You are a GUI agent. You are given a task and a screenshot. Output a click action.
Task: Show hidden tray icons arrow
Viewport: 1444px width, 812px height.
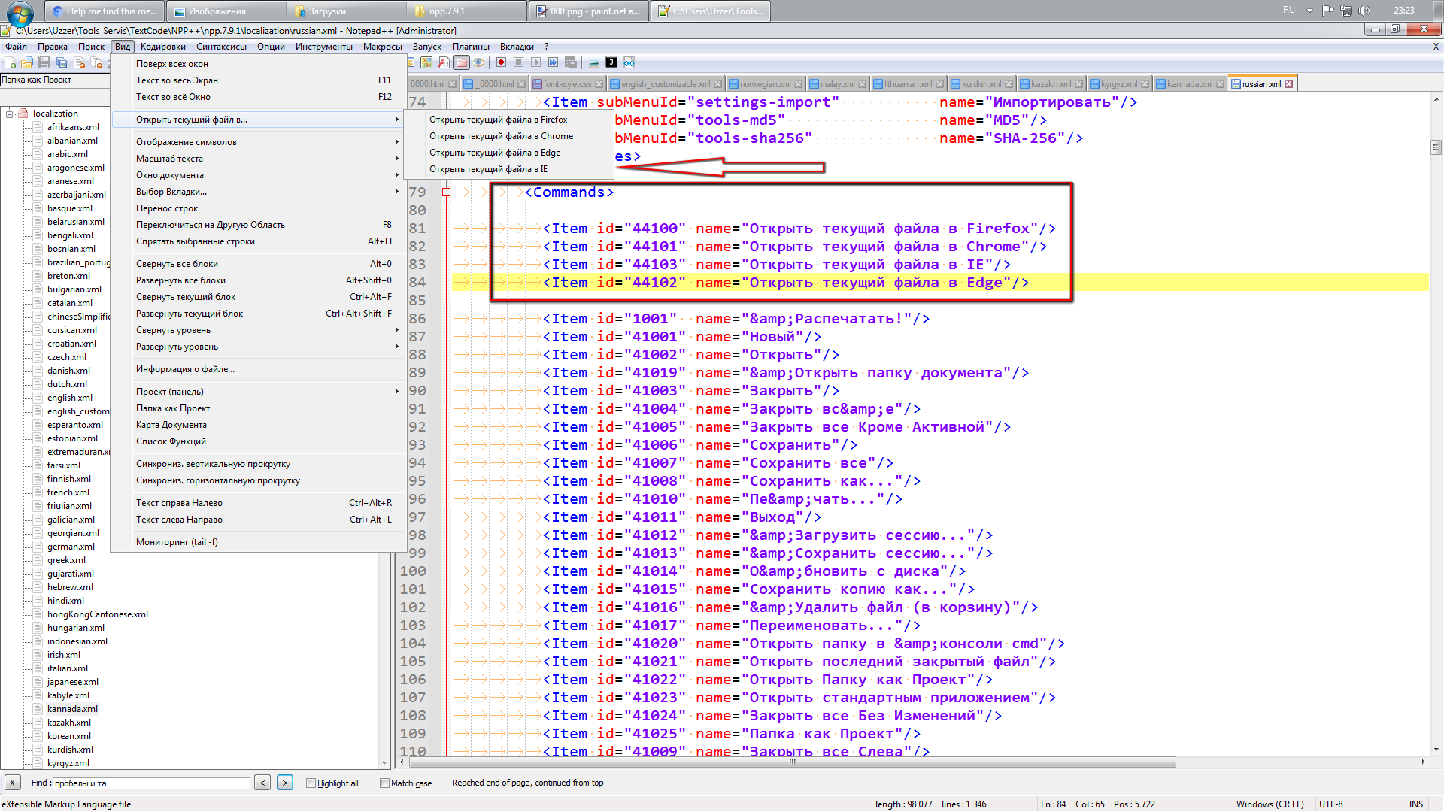click(x=1309, y=11)
